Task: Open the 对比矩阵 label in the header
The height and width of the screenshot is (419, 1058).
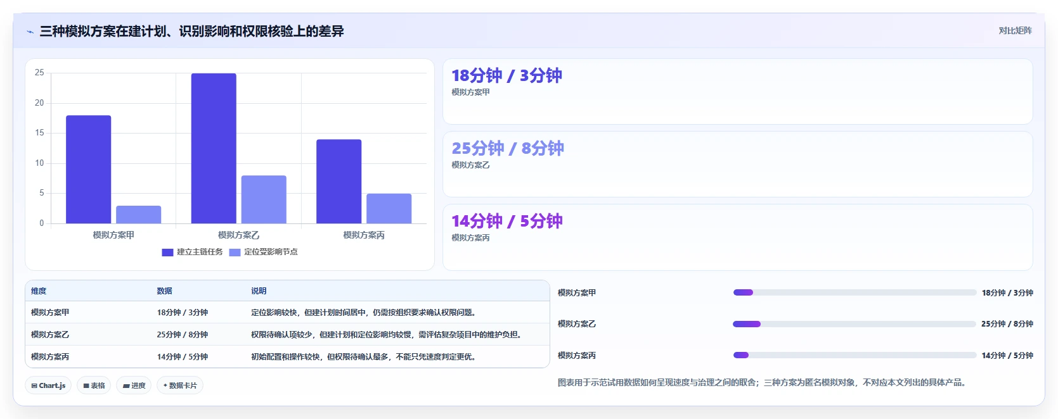Action: pyautogui.click(x=1015, y=30)
